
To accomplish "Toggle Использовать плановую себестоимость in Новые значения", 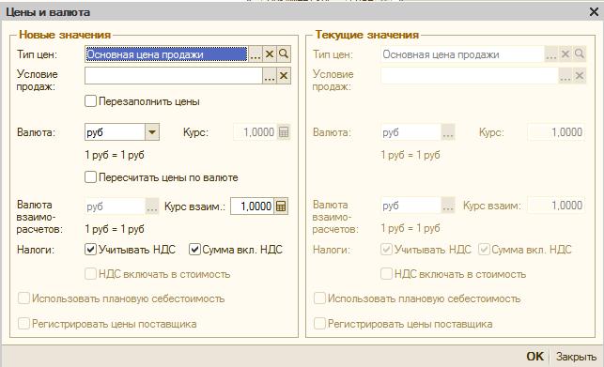I will tap(23, 298).
